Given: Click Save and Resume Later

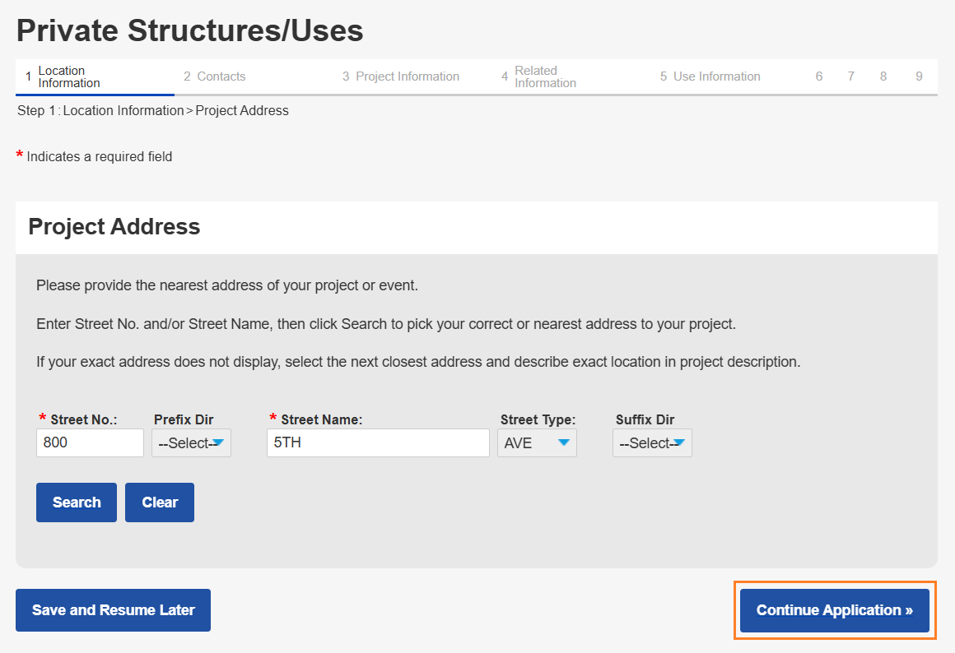Looking at the screenshot, I should point(113,610).
